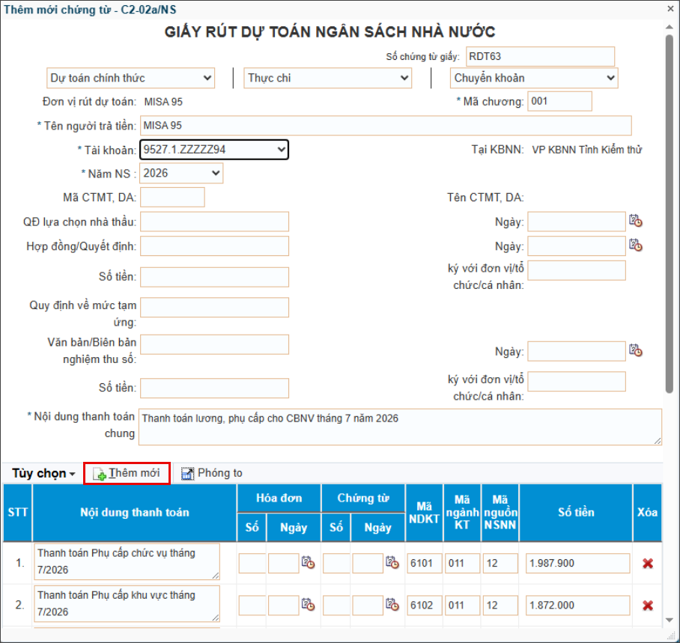Open Dự toán chính thức dropdown

130,78
